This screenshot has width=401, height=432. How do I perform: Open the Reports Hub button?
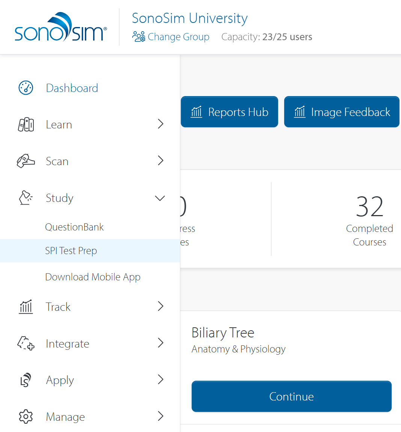pyautogui.click(x=229, y=112)
